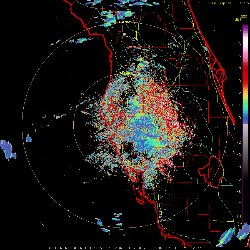Click the [dB] unit label

click(237, 19)
